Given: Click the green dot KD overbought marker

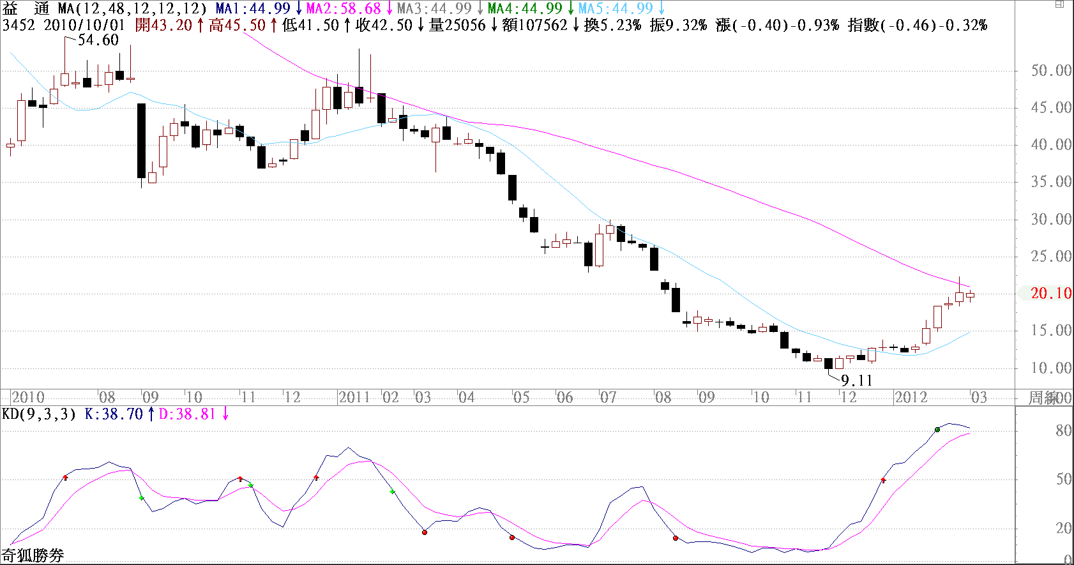Looking at the screenshot, I should pyautogui.click(x=937, y=430).
